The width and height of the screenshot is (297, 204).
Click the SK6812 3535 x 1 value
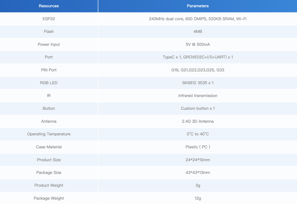tap(198, 83)
